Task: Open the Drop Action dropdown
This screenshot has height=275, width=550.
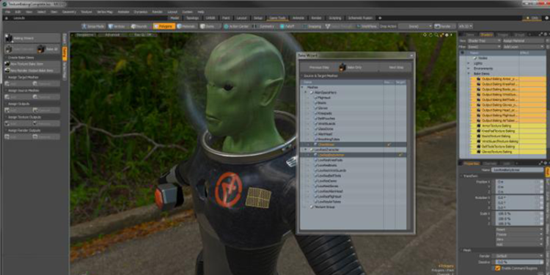Action: click(415, 26)
